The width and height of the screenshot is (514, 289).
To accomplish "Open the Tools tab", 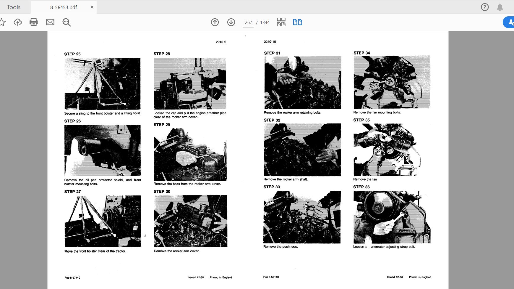I will (14, 7).
